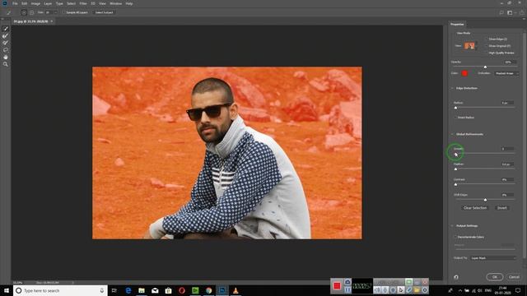Click the Invert button

coord(501,208)
